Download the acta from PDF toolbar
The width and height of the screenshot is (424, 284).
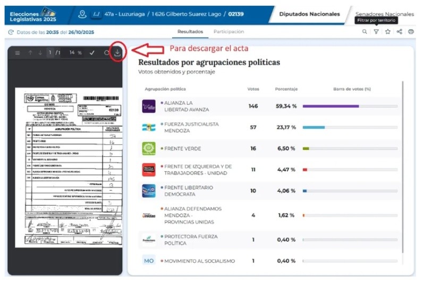pyautogui.click(x=117, y=53)
